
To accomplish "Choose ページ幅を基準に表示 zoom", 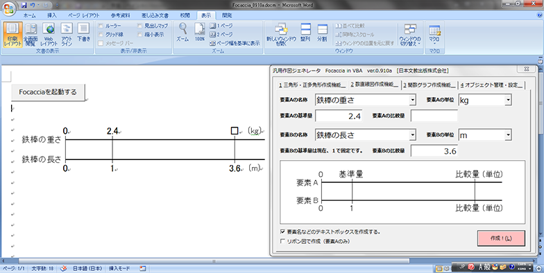I will pyautogui.click(x=235, y=43).
